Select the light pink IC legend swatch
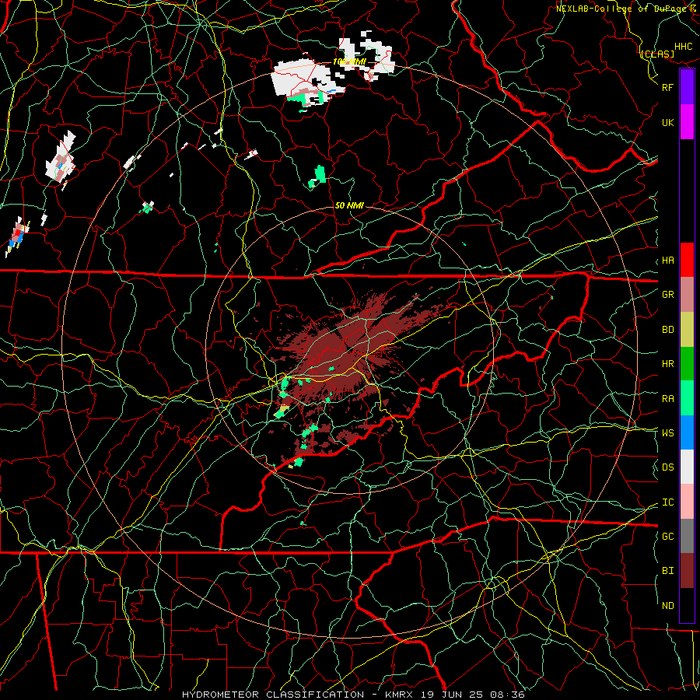This screenshot has height=700, width=700. [687, 502]
